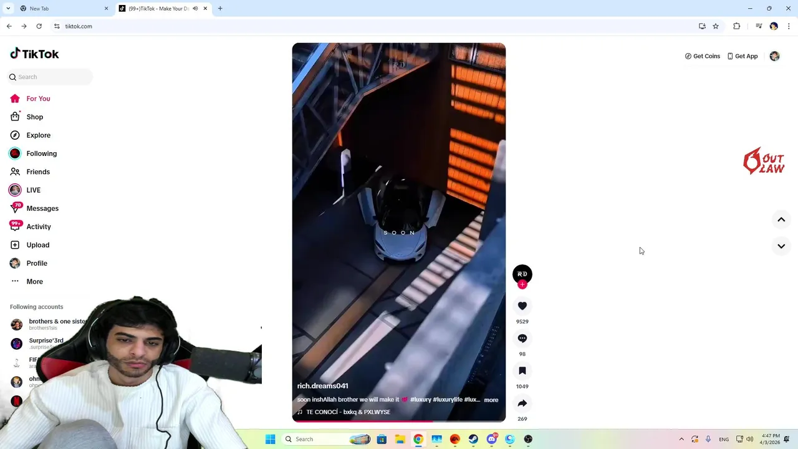Open the Chrome media control icon
Screen dimensions: 798x449
[759, 26]
